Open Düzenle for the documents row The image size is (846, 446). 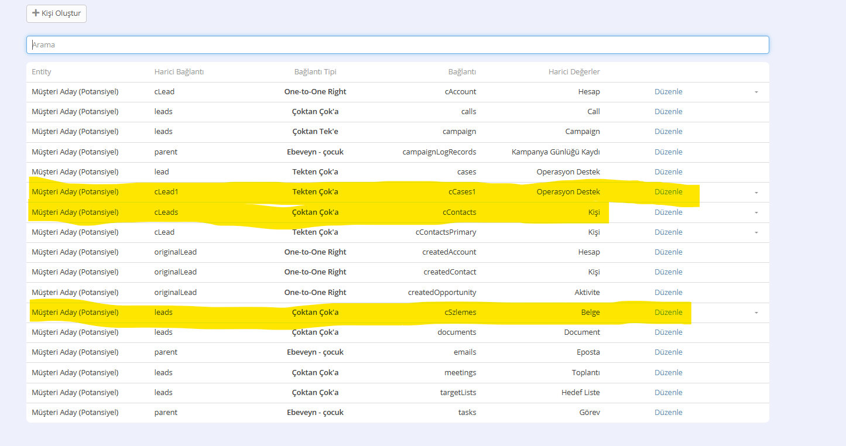point(668,332)
